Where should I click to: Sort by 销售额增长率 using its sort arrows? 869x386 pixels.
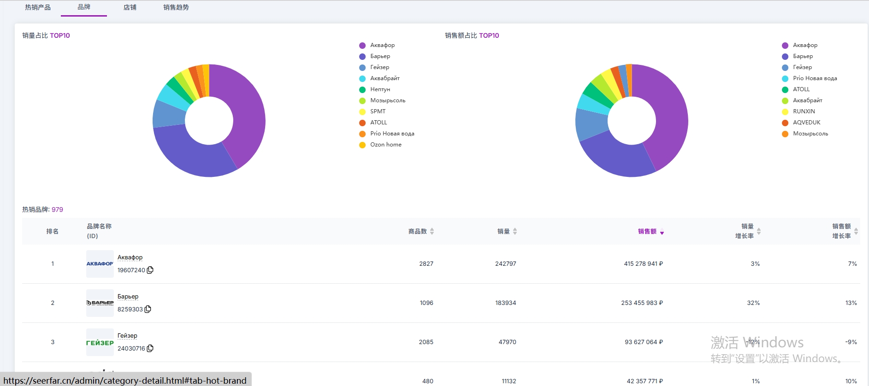click(x=856, y=231)
